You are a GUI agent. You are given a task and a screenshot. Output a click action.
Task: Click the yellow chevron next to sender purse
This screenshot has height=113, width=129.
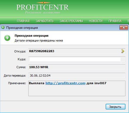pyautogui.click(x=123, y=51)
